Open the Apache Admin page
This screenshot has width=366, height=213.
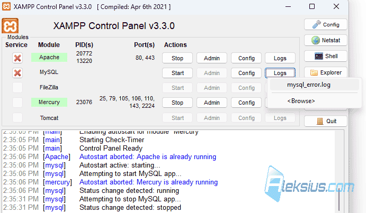pos(212,58)
